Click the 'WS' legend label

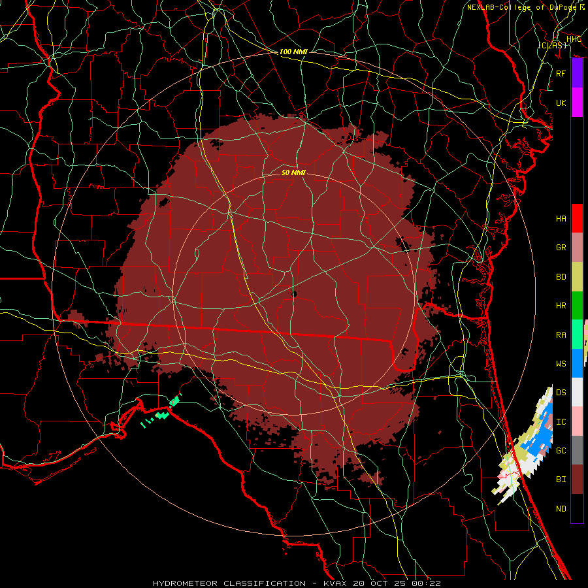pos(561,363)
